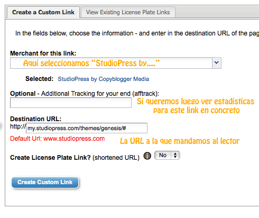Click StudioPress by Copyblogger Media link

tap(104, 79)
